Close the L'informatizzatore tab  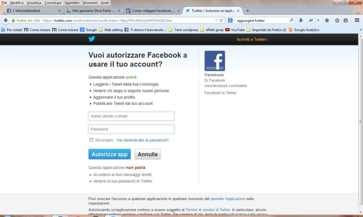click(x=60, y=11)
